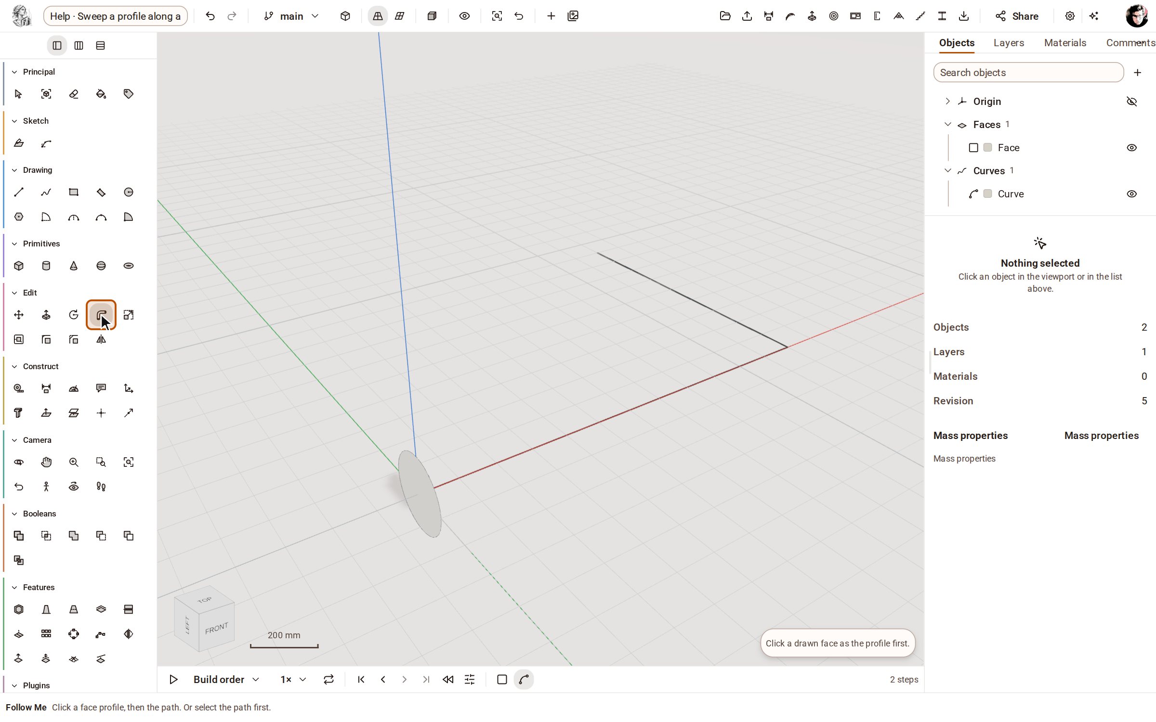The height and width of the screenshot is (722, 1156).
Task: Show the hidden Origin object
Action: (x=1132, y=102)
